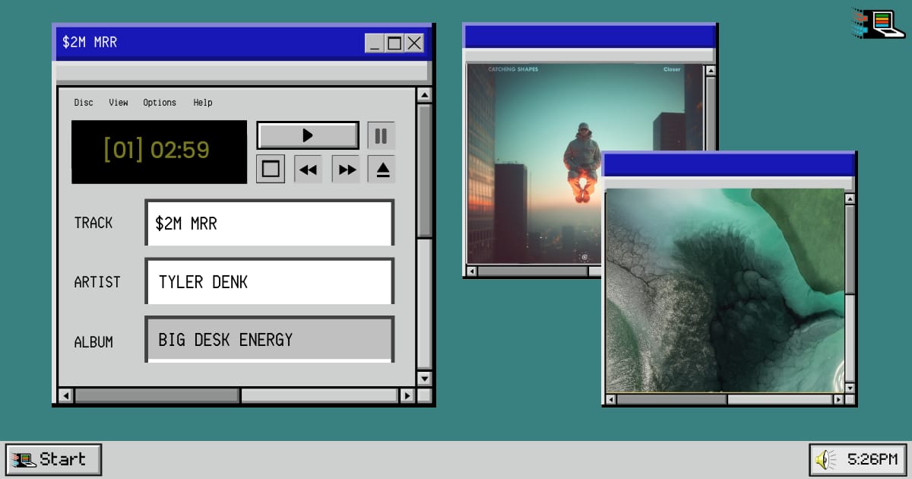
Task: Click the landscape window's vertical scrollbar thumb
Action: 850,249
